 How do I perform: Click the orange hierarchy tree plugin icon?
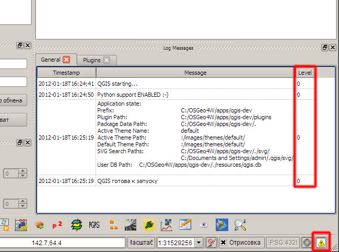point(113,225)
